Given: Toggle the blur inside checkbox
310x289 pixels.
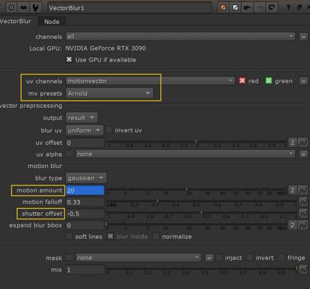Looking at the screenshot, I should tap(110, 236).
